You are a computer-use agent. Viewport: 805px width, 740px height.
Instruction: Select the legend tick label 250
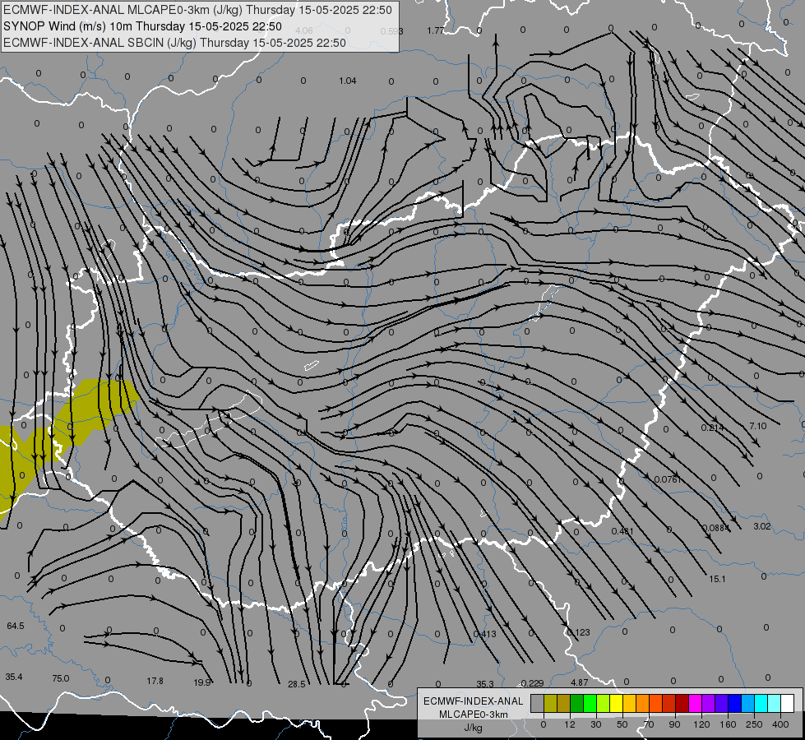pos(754,724)
